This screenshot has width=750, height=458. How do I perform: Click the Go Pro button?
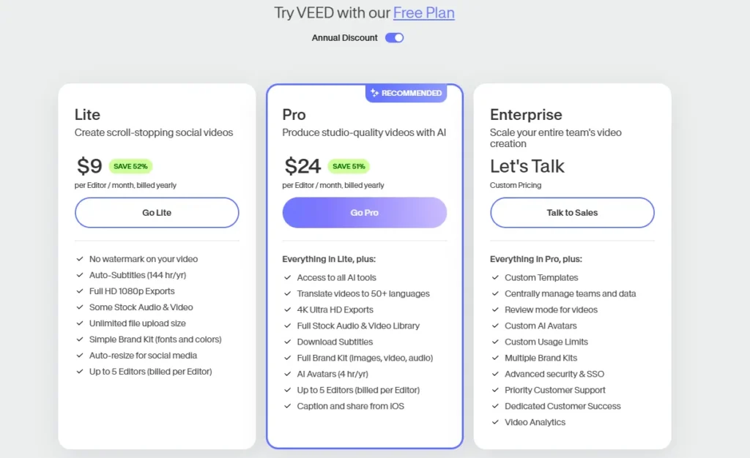point(364,213)
